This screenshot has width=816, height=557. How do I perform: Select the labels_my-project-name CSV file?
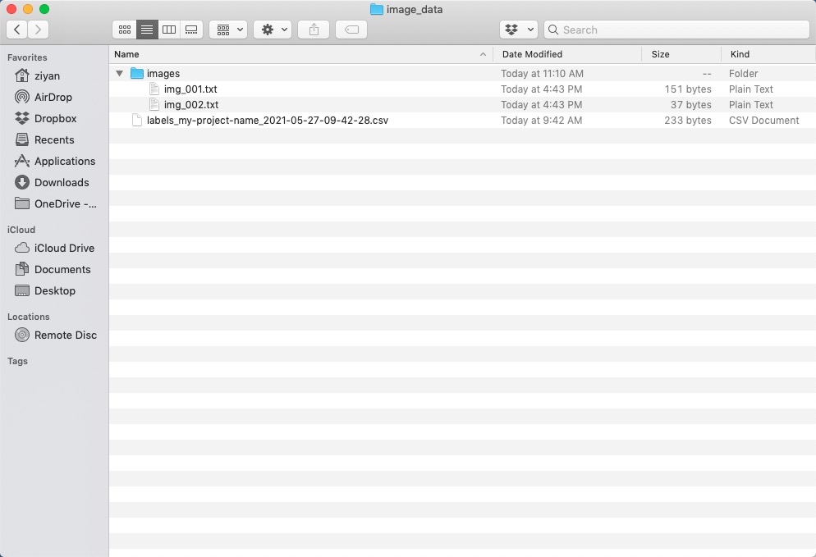(x=267, y=121)
